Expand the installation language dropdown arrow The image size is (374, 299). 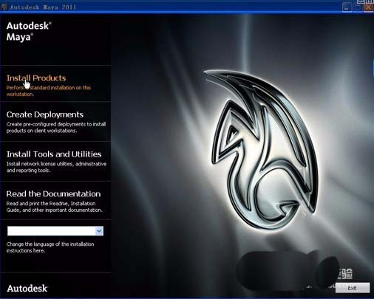pyautogui.click(x=99, y=231)
